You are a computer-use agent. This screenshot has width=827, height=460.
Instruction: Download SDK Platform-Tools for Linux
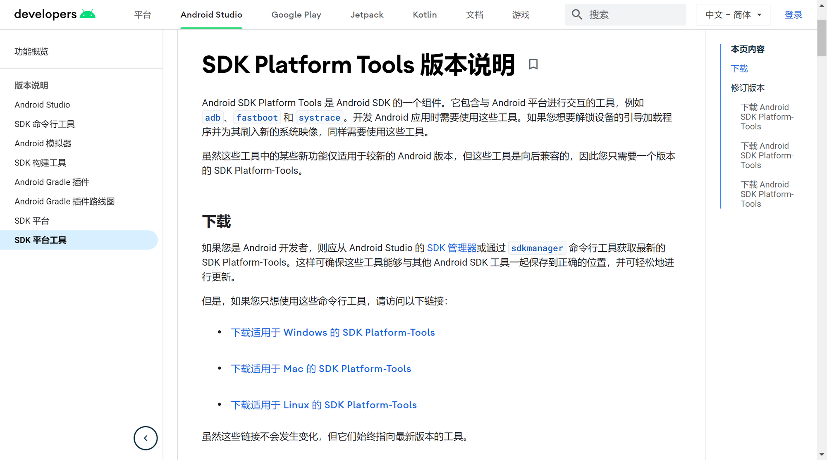pos(323,405)
